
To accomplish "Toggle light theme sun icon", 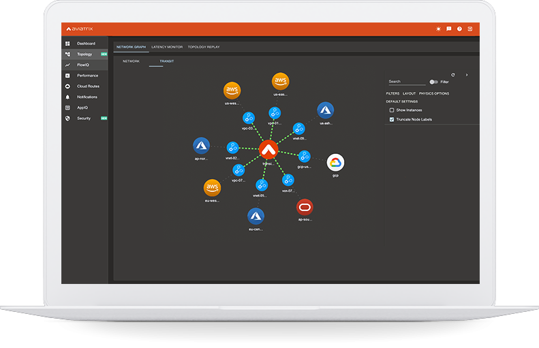I will (x=438, y=29).
